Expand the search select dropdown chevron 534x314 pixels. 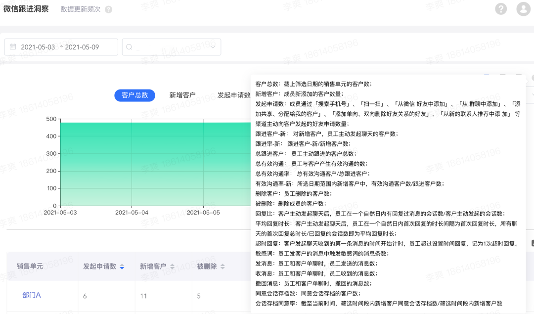tap(213, 47)
